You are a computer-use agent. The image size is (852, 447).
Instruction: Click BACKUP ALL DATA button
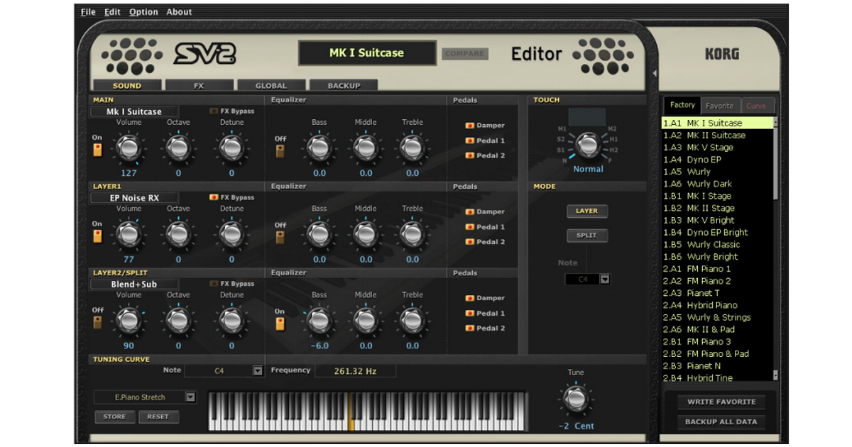pos(721,421)
